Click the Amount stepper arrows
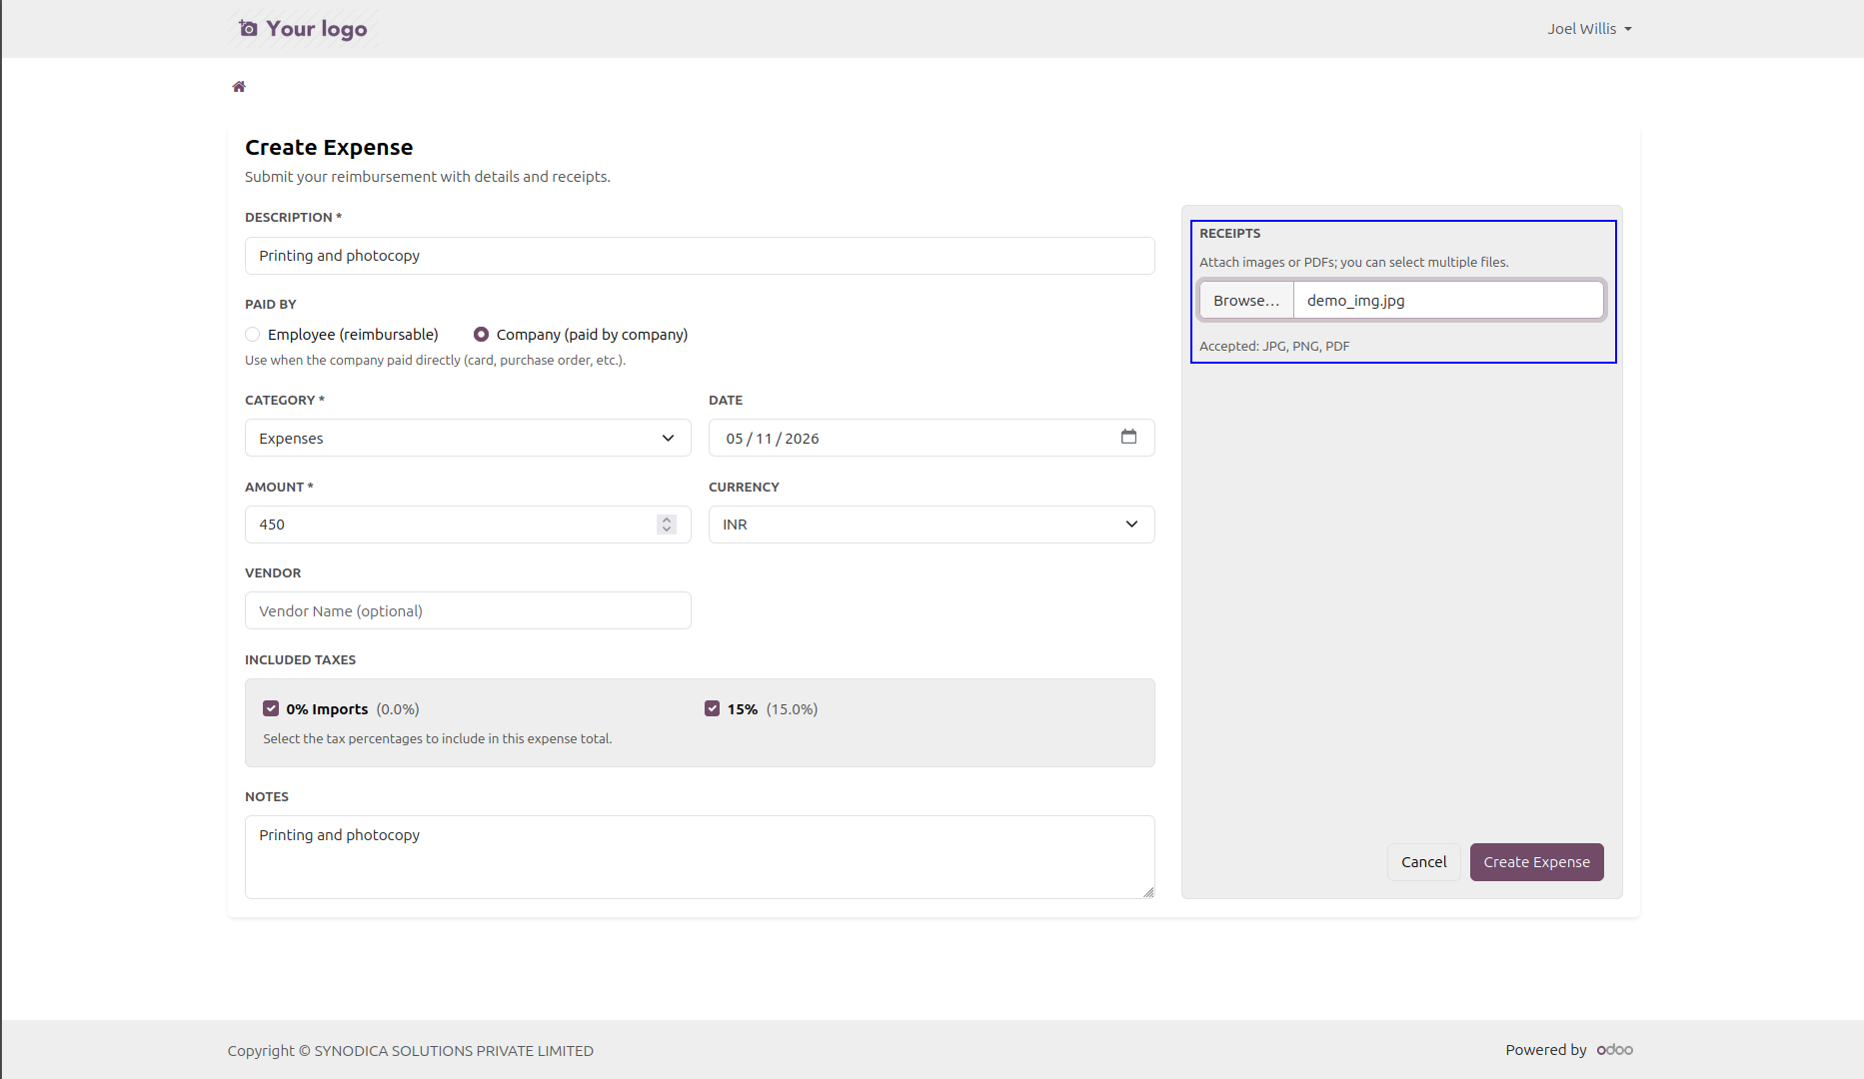Screen dimensions: 1864x1079 [x=667, y=525]
